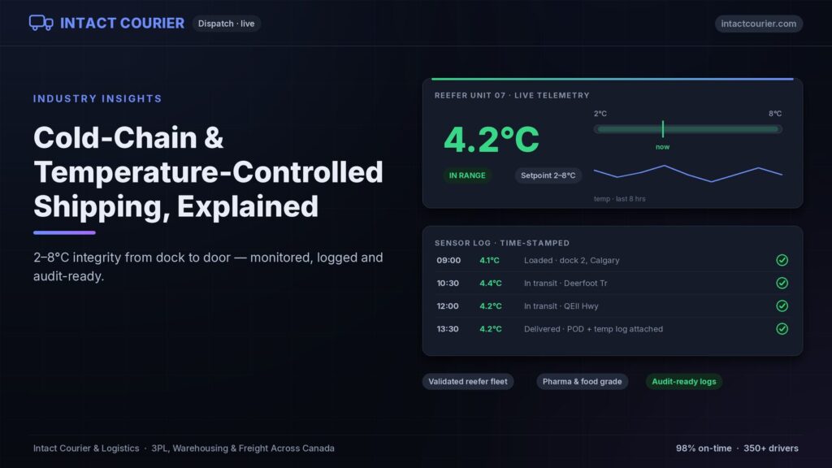Click the checkmark icon on the 12:00 row
832x468 pixels.
click(782, 305)
